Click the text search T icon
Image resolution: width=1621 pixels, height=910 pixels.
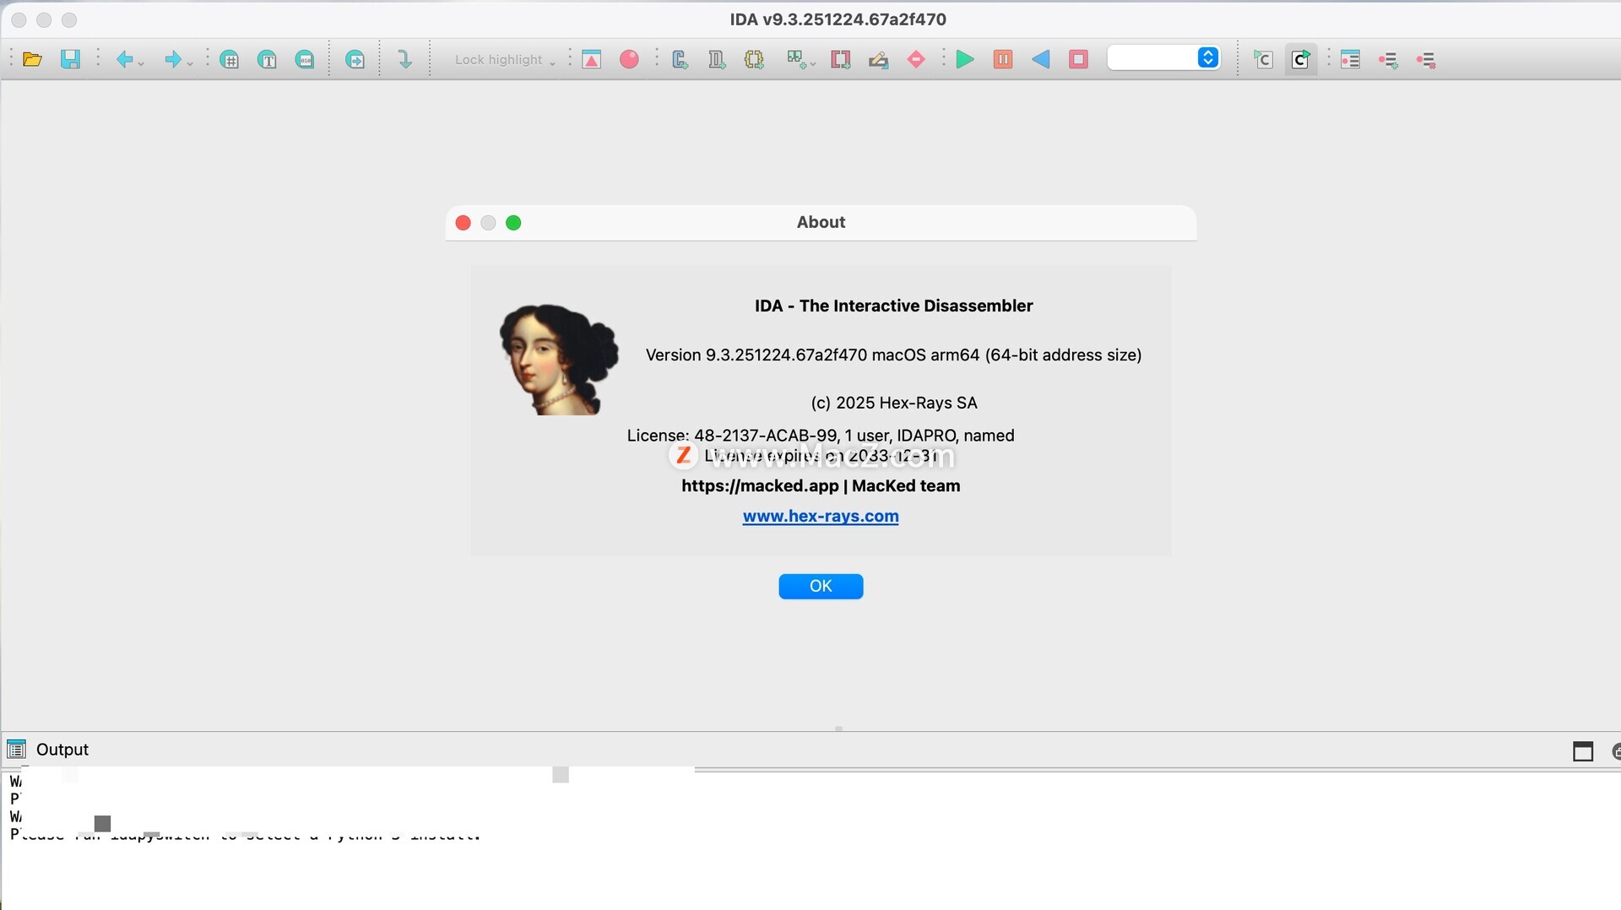tap(267, 59)
